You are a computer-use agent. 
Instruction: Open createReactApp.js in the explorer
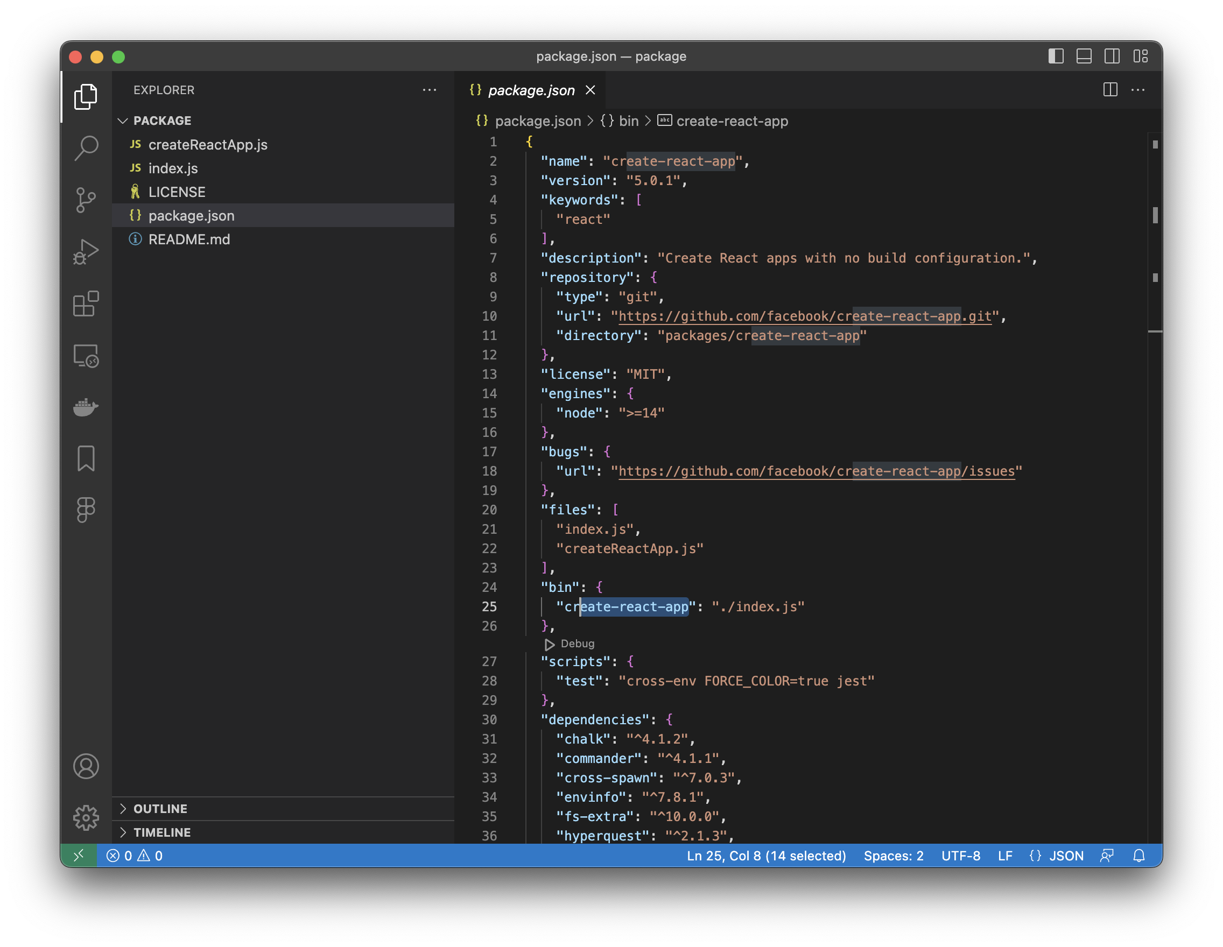click(208, 145)
